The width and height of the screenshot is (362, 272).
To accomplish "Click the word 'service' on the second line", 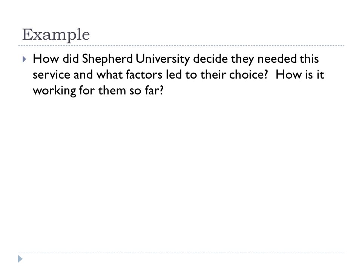I will [51, 75].
